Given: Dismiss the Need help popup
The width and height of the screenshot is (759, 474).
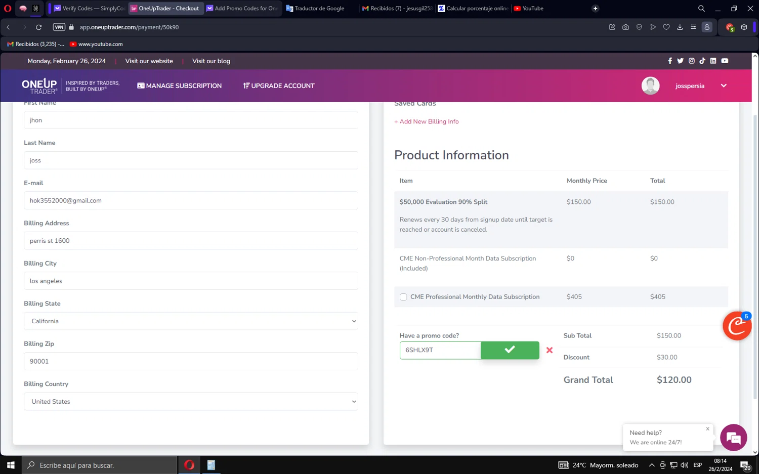Looking at the screenshot, I should [x=708, y=429].
